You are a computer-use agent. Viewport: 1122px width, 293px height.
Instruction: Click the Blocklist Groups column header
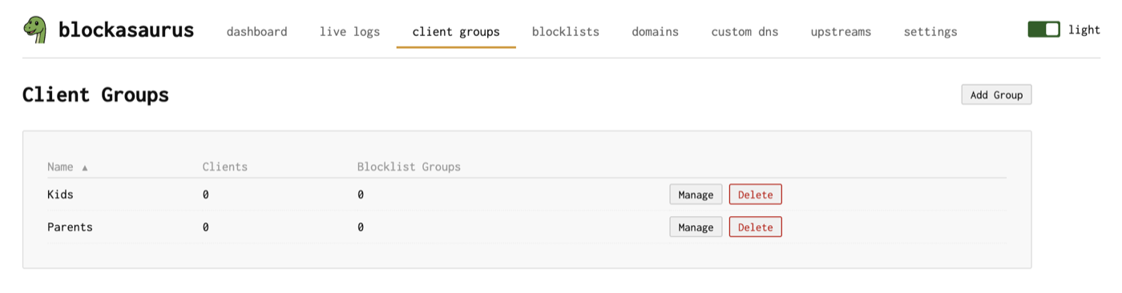409,167
